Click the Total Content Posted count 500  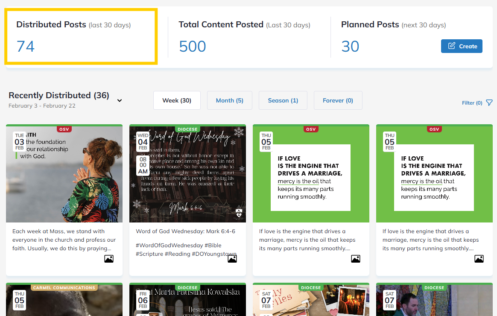tap(193, 46)
